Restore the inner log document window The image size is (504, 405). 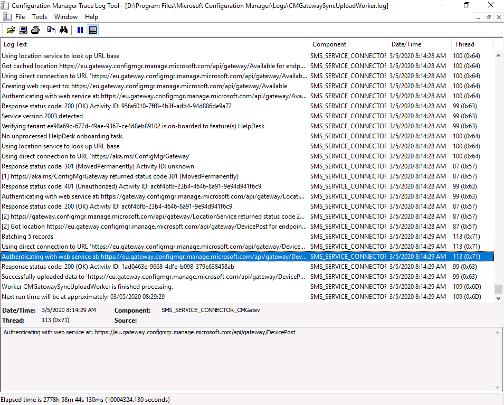tap(488, 17)
